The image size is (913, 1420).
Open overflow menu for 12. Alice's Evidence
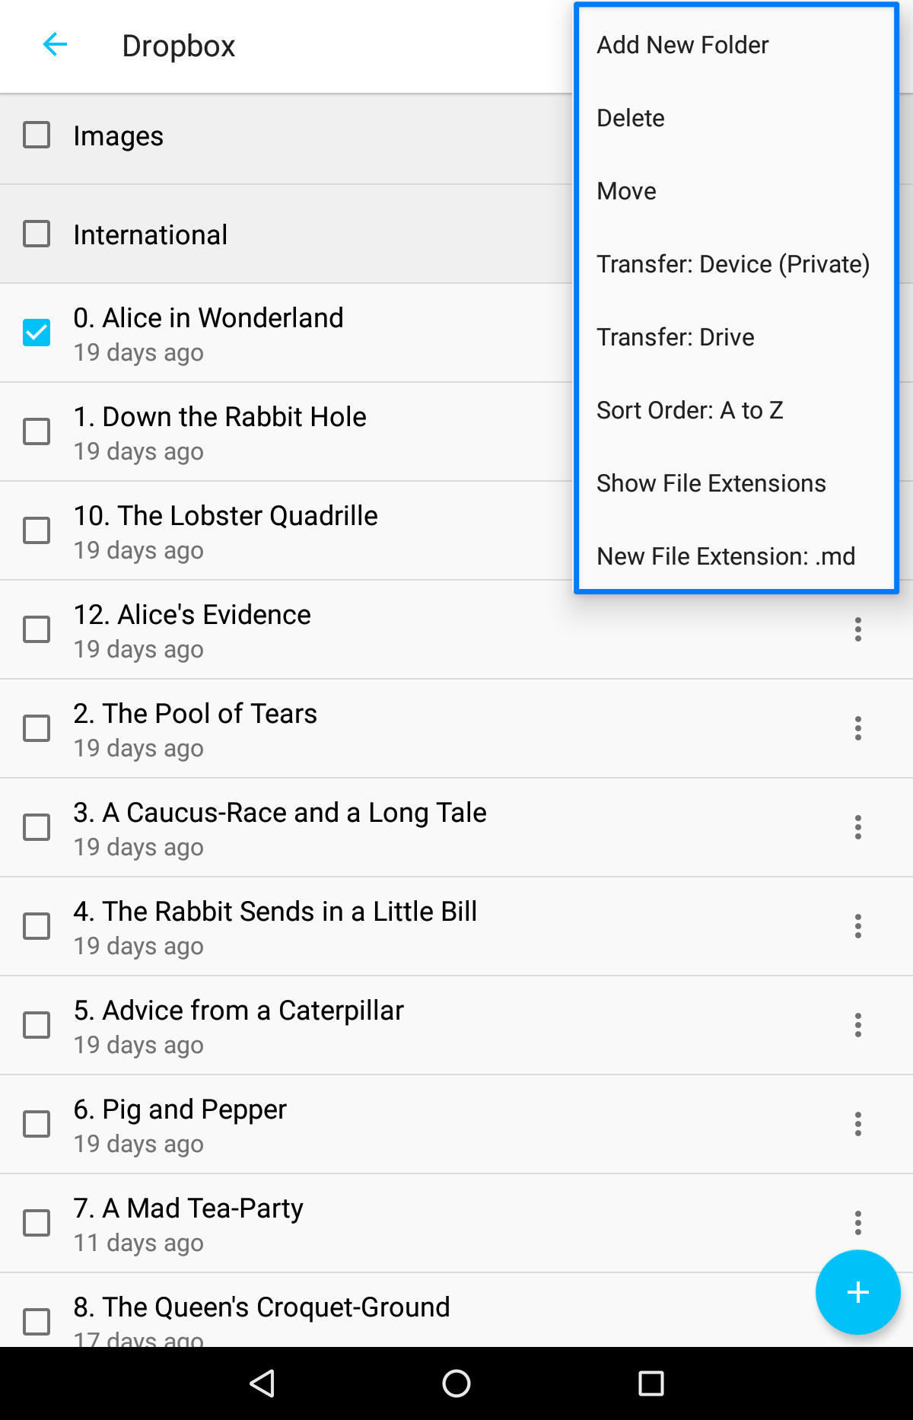[x=857, y=629]
